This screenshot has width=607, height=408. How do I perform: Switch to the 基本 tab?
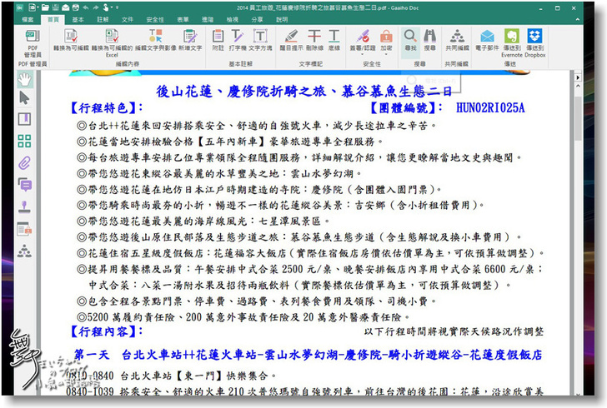click(78, 19)
